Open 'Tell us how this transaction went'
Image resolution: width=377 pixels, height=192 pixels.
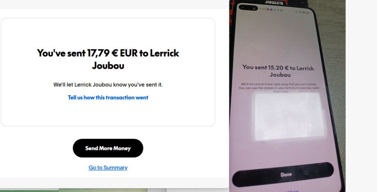(x=108, y=98)
